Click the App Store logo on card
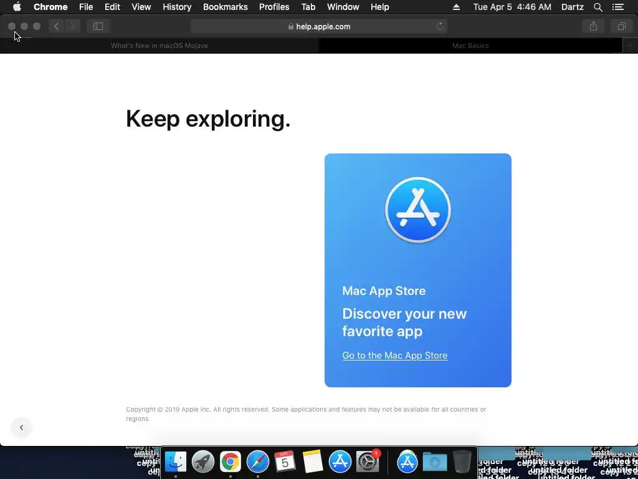Image resolution: width=638 pixels, height=479 pixels. (418, 210)
